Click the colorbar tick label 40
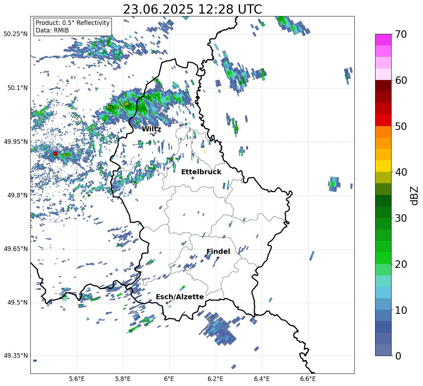This screenshot has width=423, height=386. (401, 172)
